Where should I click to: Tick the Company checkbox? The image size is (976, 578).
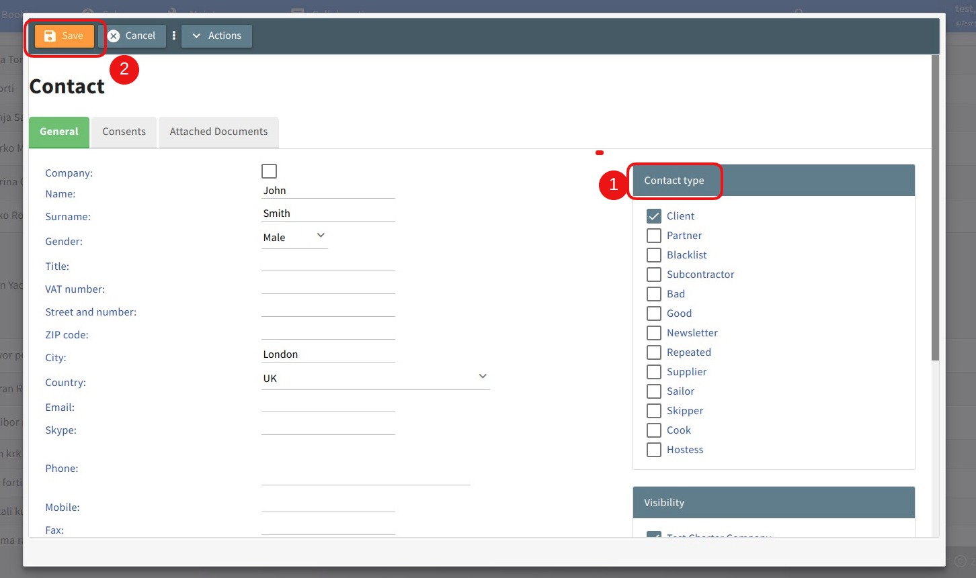269,171
